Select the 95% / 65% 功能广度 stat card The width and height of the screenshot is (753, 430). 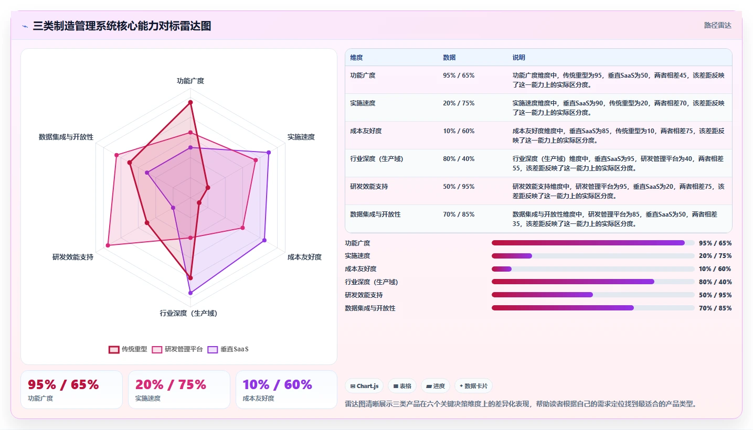(71, 390)
